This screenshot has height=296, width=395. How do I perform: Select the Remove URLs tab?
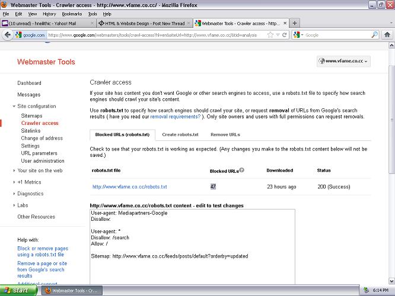coord(225,134)
